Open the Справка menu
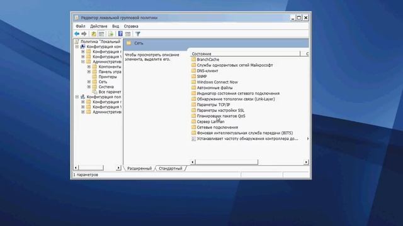The image size is (403, 226). 131,26
